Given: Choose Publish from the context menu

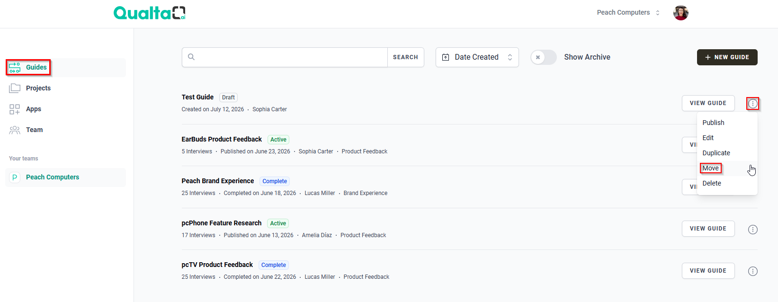Looking at the screenshot, I should click(727, 123).
